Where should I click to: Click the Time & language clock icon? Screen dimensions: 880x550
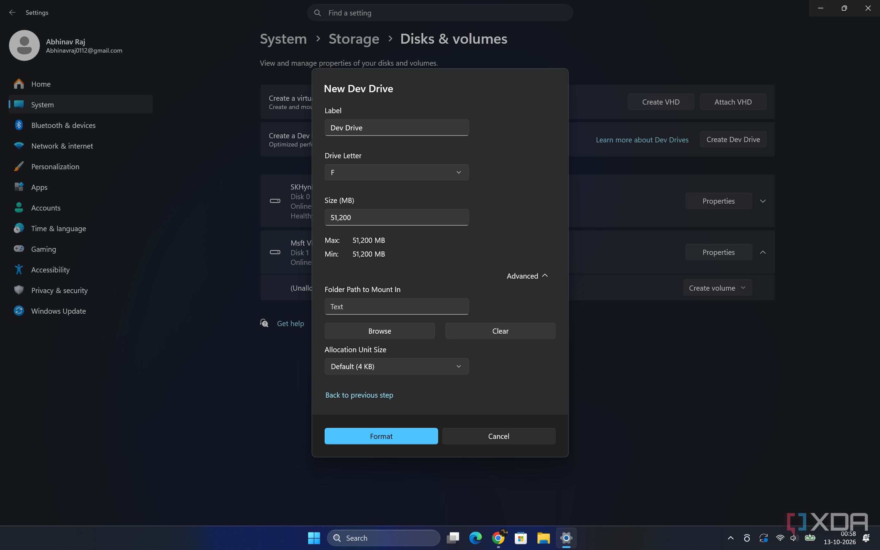[19, 228]
